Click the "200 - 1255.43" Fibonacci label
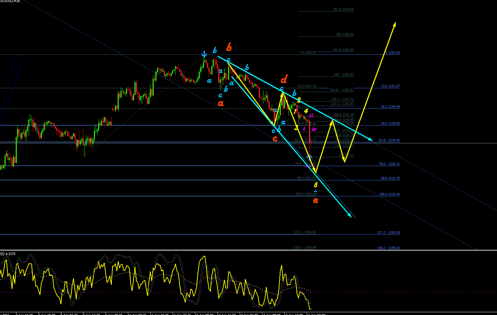497x315 pixels. [344, 75]
